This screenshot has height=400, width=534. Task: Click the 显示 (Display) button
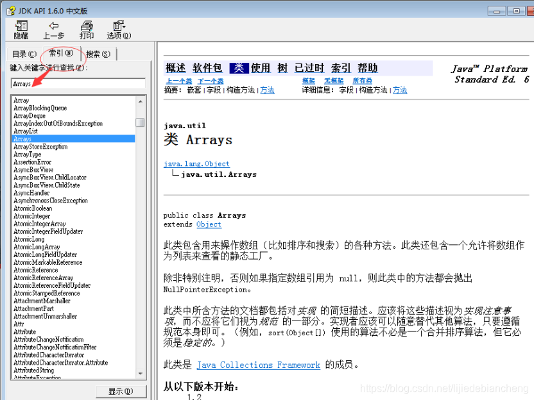(x=121, y=392)
